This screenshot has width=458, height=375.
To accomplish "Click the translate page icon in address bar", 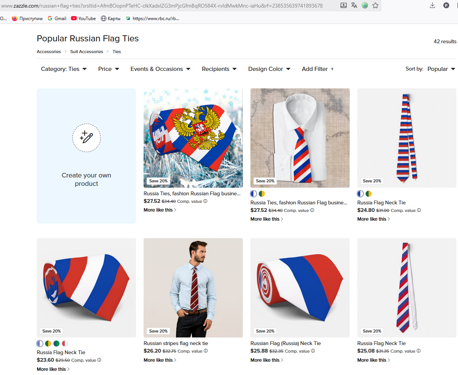I will 354,5.
